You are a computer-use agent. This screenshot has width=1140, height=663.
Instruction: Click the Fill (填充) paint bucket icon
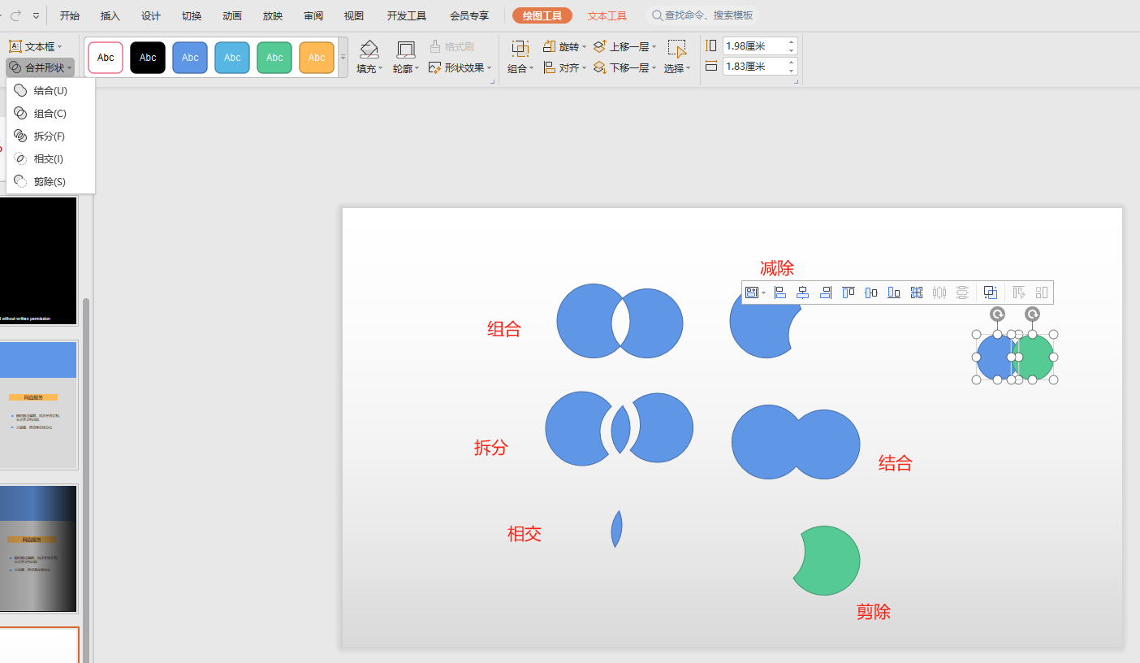[369, 49]
